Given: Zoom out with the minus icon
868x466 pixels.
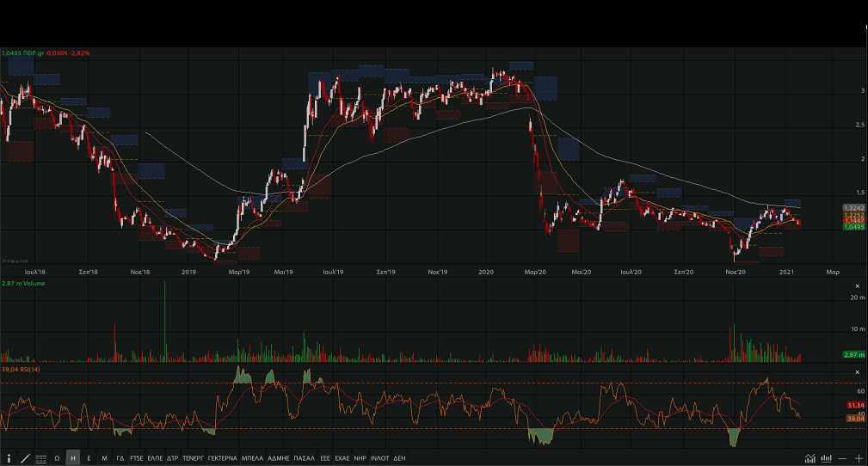Looking at the screenshot, I should click(x=842, y=458).
